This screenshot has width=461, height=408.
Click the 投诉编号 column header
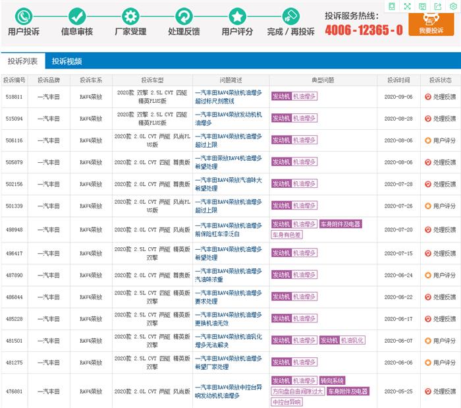(x=14, y=80)
